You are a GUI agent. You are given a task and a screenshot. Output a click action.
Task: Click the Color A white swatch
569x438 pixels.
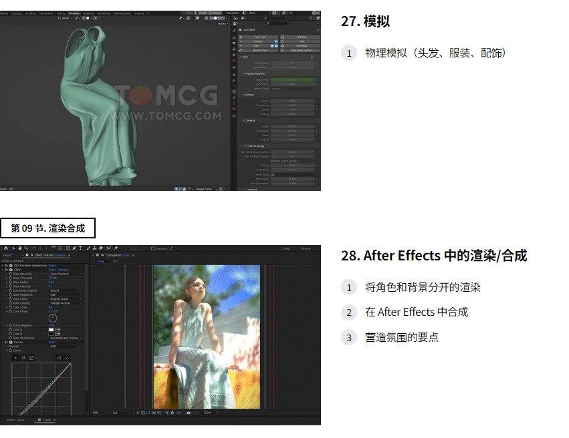[51, 330]
